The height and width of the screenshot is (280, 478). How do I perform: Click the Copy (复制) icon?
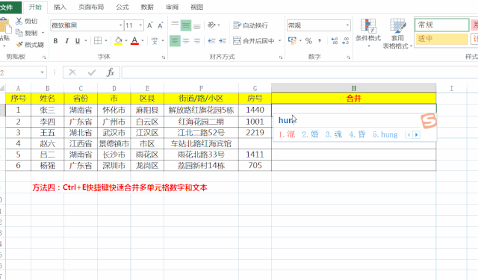(19, 33)
